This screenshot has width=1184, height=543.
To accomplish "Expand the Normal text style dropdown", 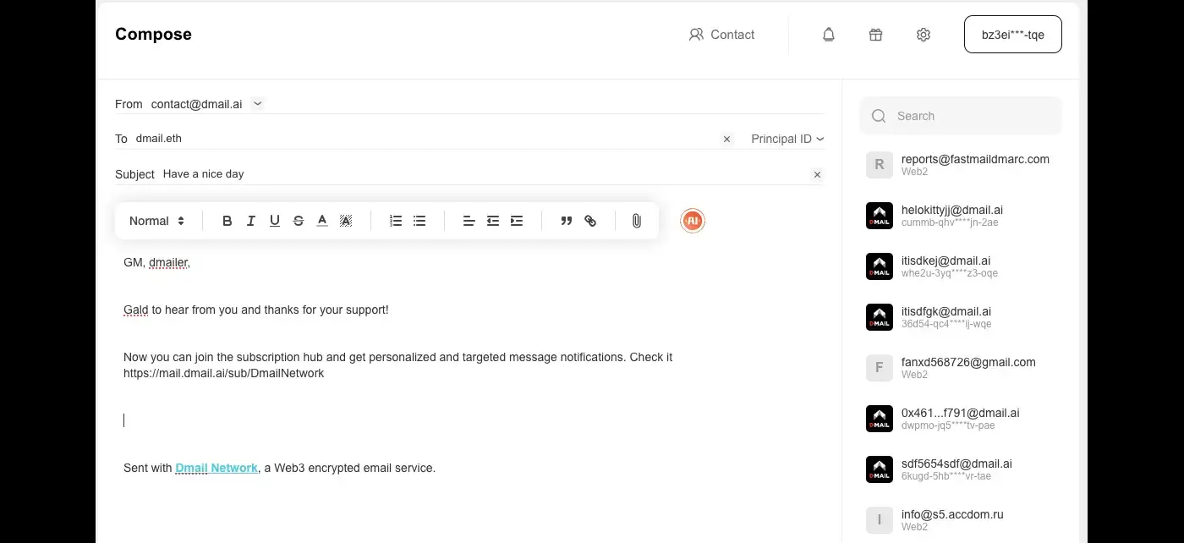I will click(156, 221).
